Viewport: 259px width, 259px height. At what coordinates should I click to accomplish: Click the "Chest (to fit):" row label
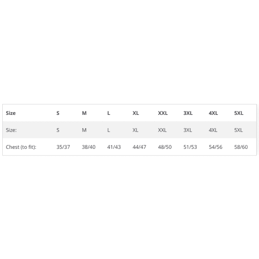pos(21,147)
